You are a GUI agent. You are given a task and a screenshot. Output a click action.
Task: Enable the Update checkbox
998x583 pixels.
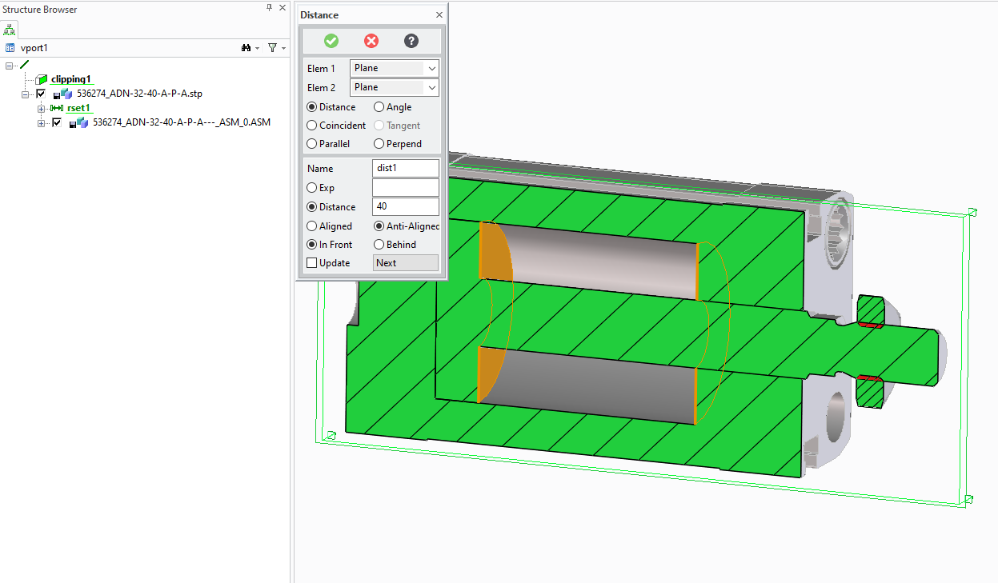click(x=311, y=262)
